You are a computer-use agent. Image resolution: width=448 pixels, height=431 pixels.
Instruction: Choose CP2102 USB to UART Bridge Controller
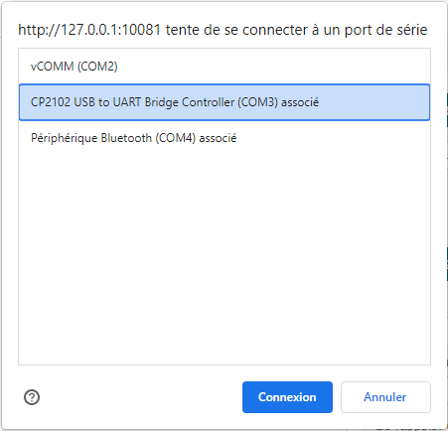coord(224,102)
